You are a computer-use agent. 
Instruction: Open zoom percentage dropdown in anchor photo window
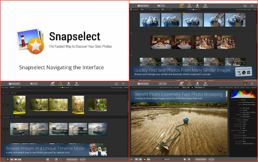pyautogui.click(x=186, y=87)
